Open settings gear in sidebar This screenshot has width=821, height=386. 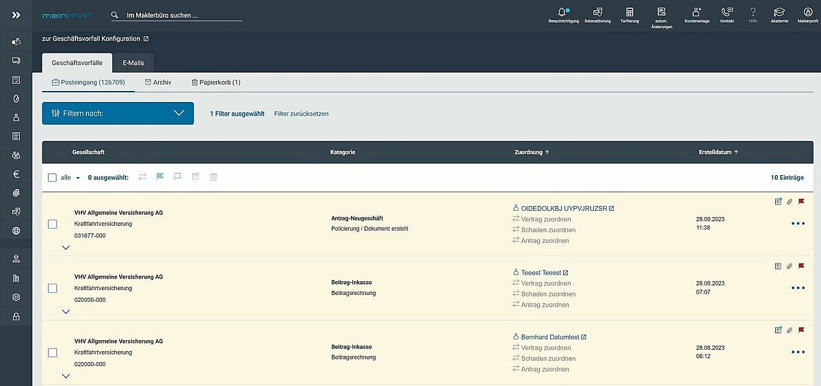click(x=16, y=297)
